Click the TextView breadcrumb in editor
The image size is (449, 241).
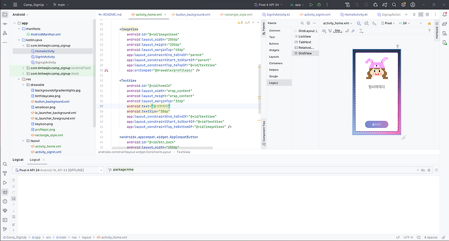click(184, 151)
